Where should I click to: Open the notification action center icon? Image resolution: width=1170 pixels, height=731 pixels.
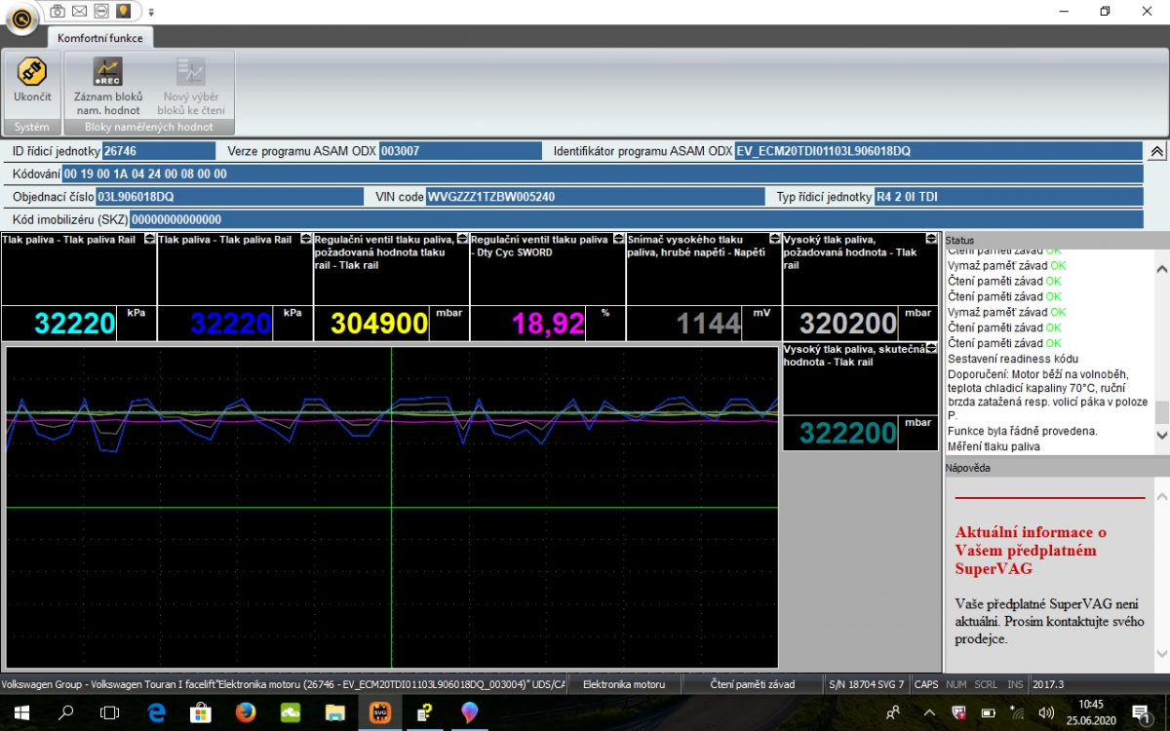pos(1140,712)
